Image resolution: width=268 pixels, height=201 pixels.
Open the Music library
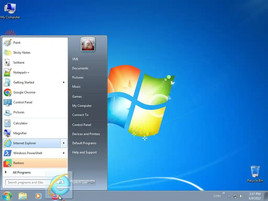76,86
